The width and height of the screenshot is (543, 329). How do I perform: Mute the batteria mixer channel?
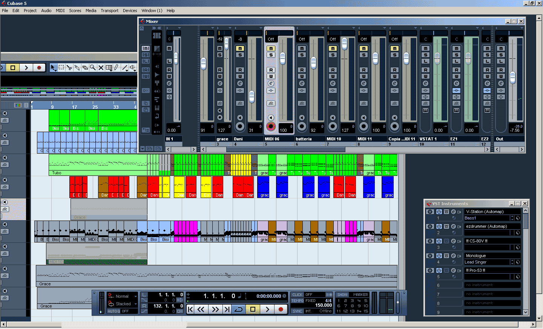click(x=302, y=49)
